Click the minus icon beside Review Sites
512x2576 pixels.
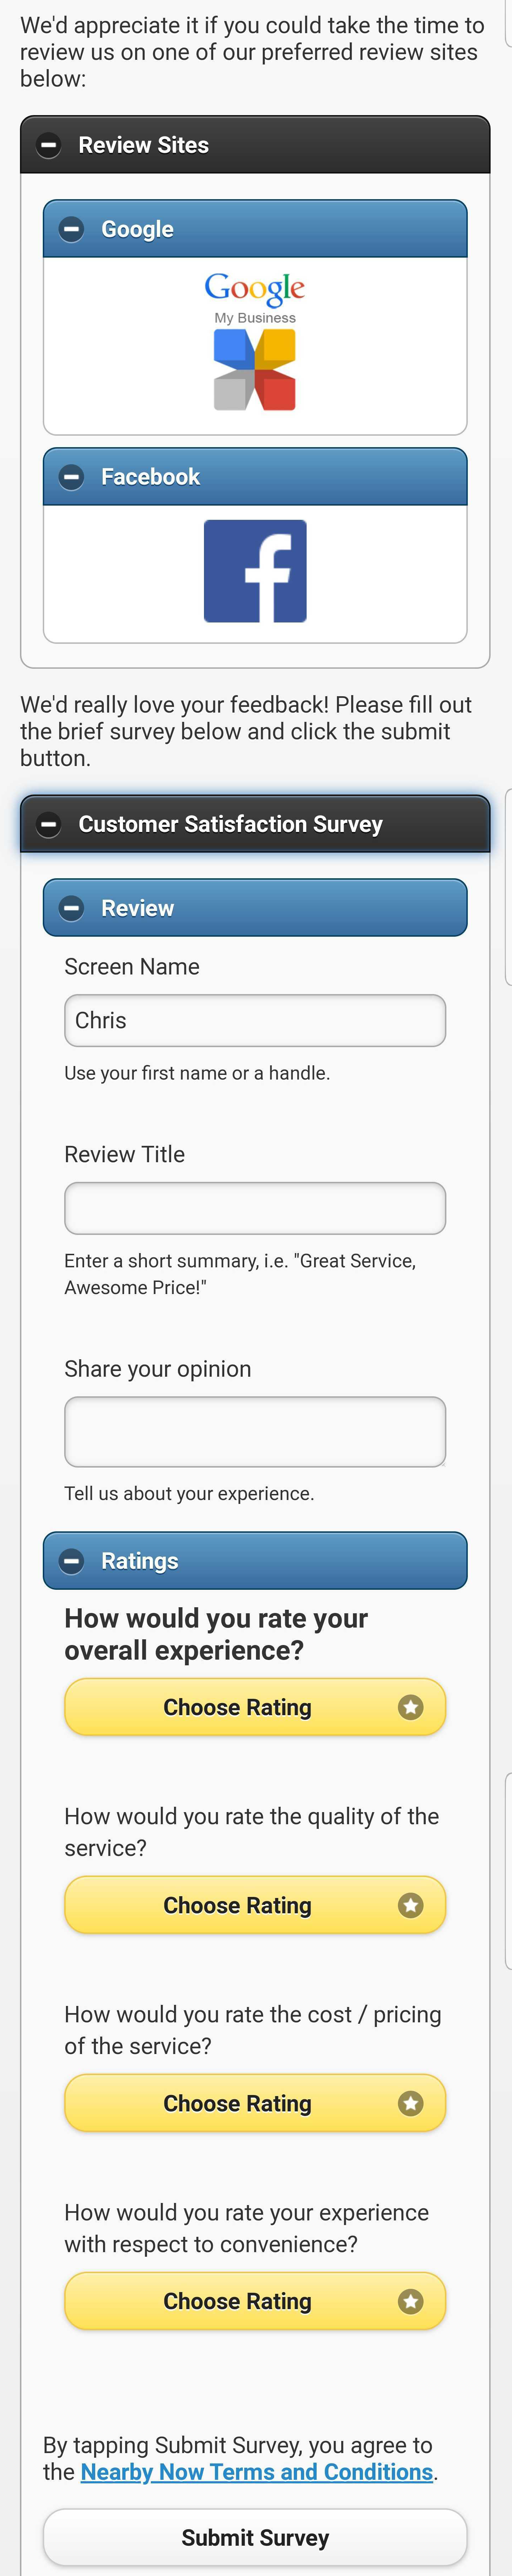[48, 145]
